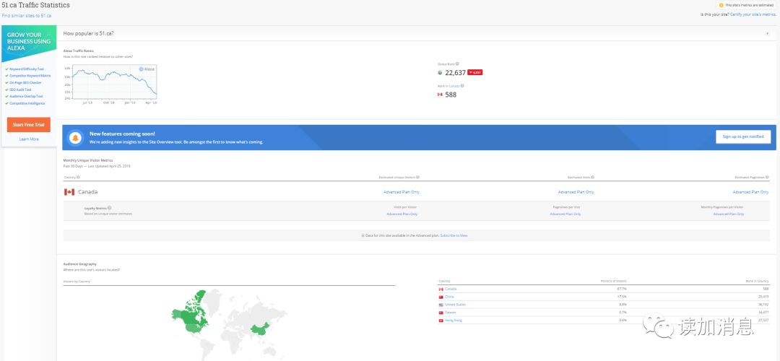Open the Keyword Difficulty Tool link

point(27,69)
